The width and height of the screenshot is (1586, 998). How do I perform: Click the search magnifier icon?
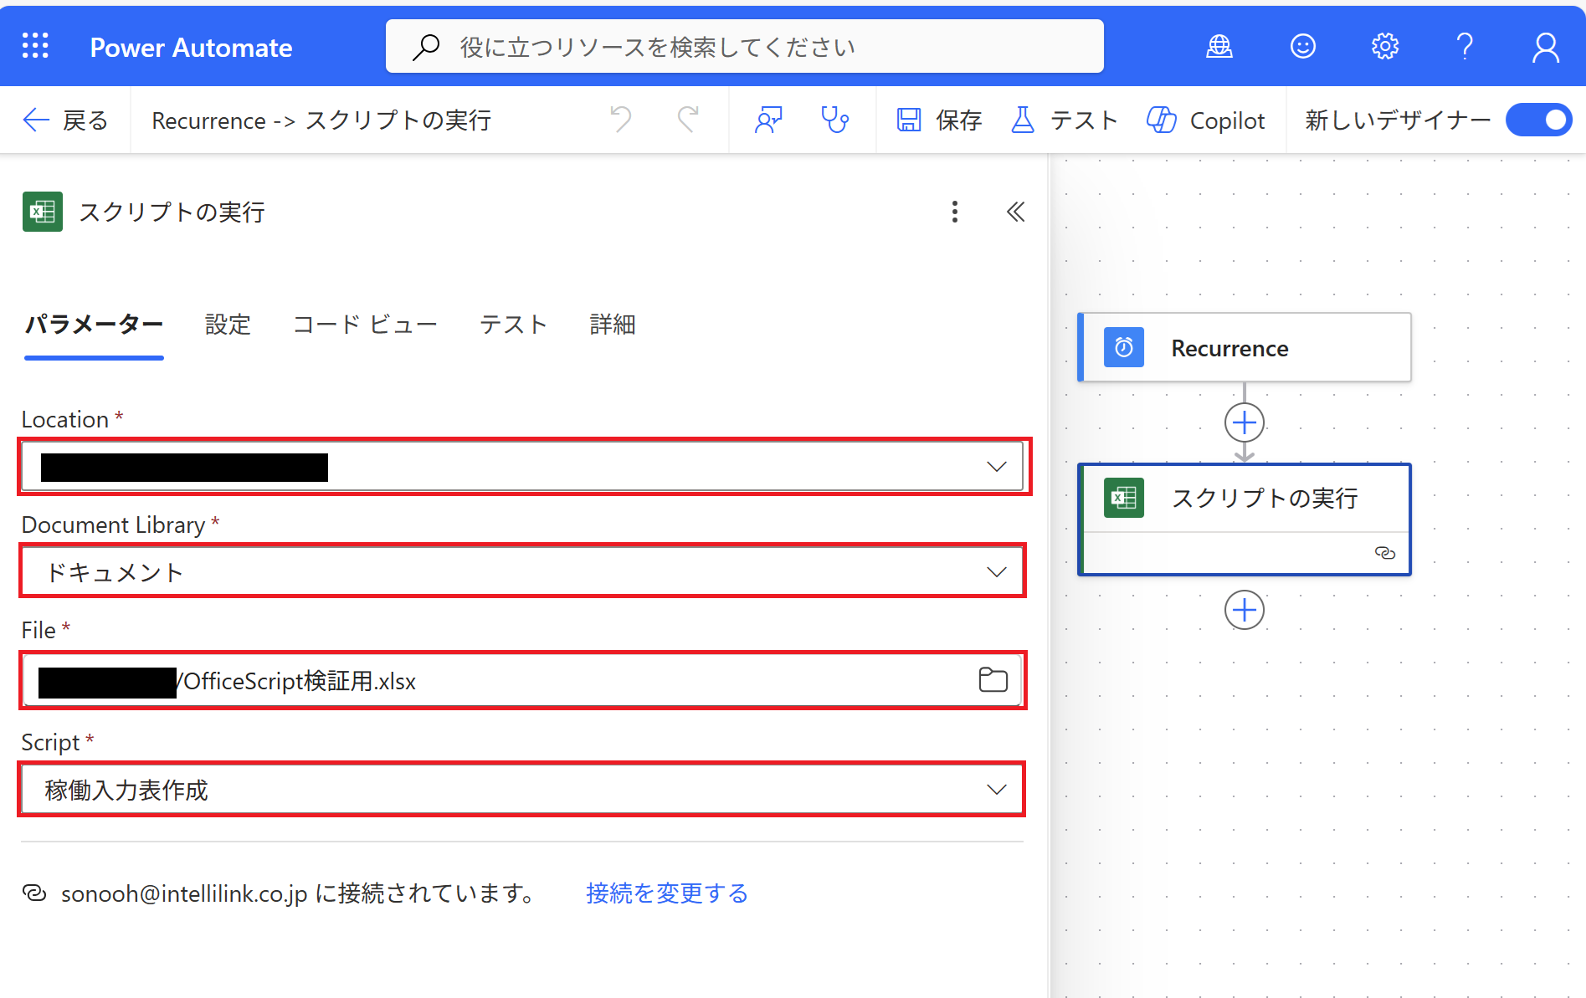click(426, 47)
